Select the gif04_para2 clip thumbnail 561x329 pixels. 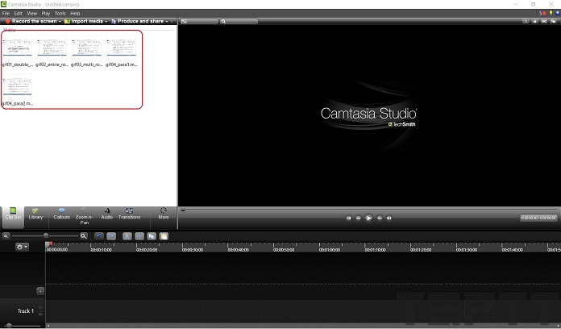click(x=17, y=85)
